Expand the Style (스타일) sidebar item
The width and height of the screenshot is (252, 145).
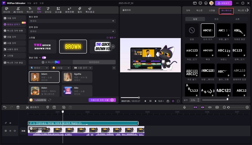[14, 55]
